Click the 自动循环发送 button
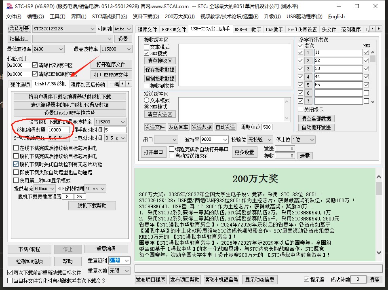The image size is (388, 290). 316,127
